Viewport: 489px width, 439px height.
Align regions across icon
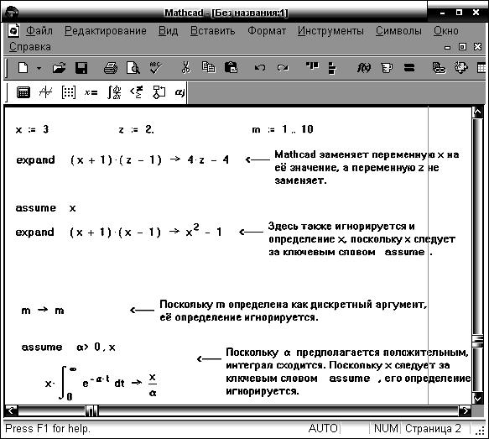[312, 65]
